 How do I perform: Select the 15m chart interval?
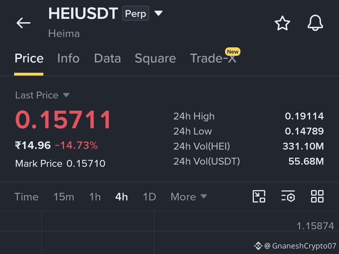click(x=64, y=197)
